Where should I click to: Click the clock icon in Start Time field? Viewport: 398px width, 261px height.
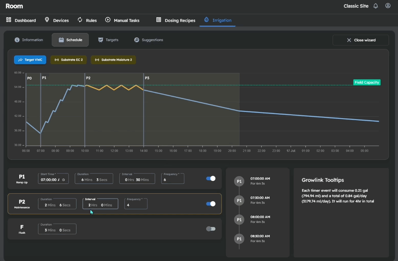coord(63,180)
